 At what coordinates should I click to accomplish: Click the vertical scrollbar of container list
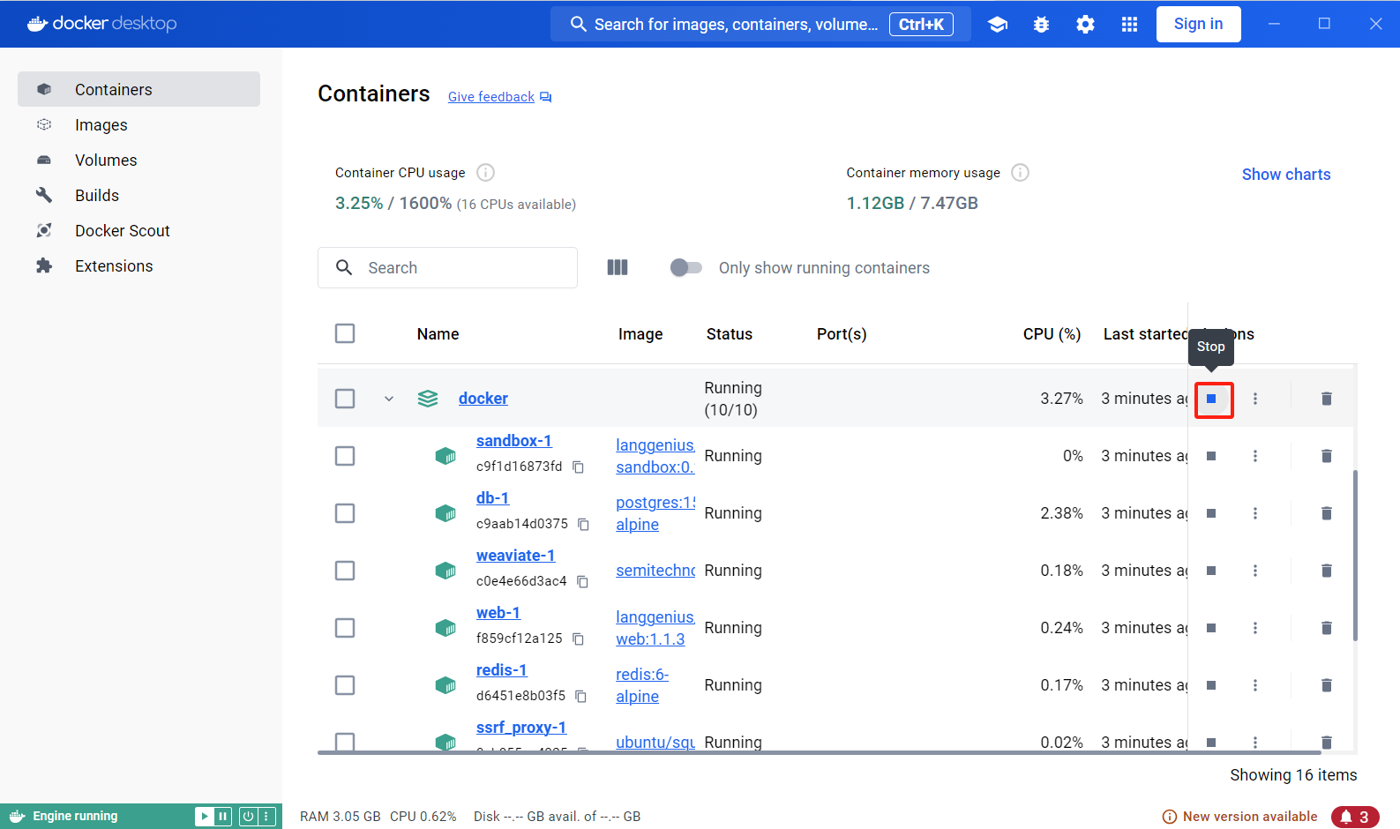tap(1355, 556)
